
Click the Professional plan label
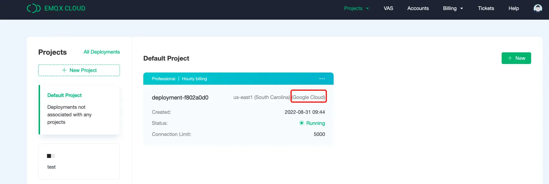[163, 79]
